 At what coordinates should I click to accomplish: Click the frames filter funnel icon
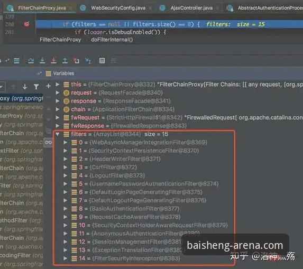tap(36, 87)
